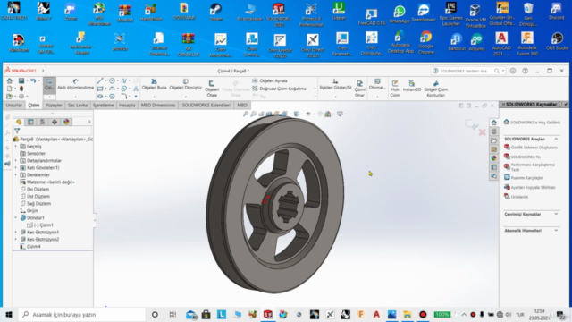Expand the Abonelik Hizmetleri section
Image resolution: width=572 pixels, height=322 pixels.
pos(556,231)
